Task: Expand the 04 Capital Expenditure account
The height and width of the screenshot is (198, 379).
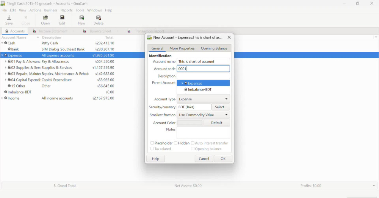Action: tap(6, 80)
